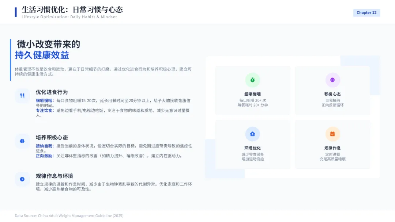The height and width of the screenshot is (222, 395).
Task: Click the text 正向反馈循环
Action: [x=332, y=105]
